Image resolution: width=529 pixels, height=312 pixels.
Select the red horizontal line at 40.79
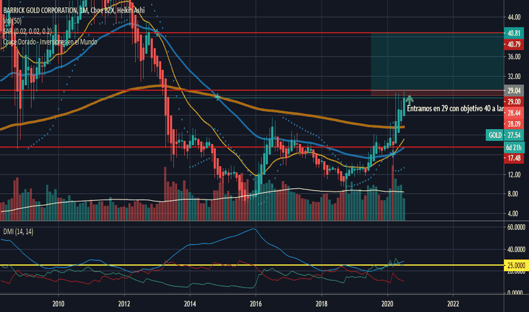[x=251, y=33]
